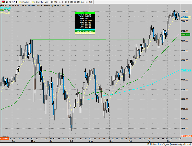Switch to 60 minute interval
192x146 pixels.
[73, 2]
